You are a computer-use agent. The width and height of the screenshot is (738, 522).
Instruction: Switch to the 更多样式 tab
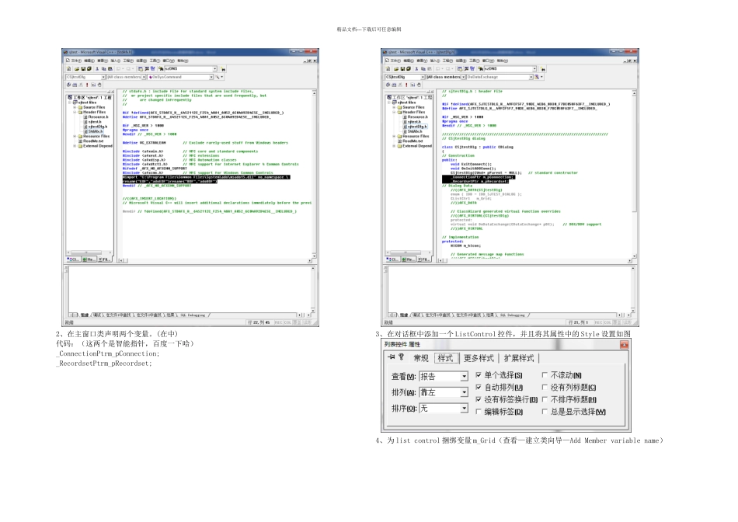click(479, 358)
